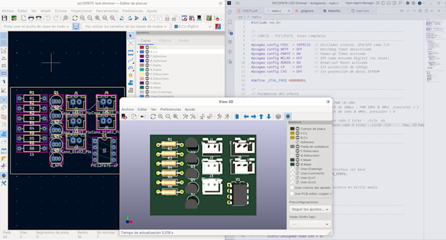Open Archivo menu in PCB editor
Screen dimensions: 446x240
[x=8, y=10]
